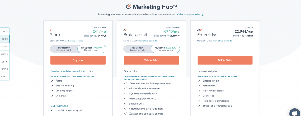This screenshot has width=301, height=116.
Task: Click the checkmark beside Landing pages
Action: click(52, 91)
